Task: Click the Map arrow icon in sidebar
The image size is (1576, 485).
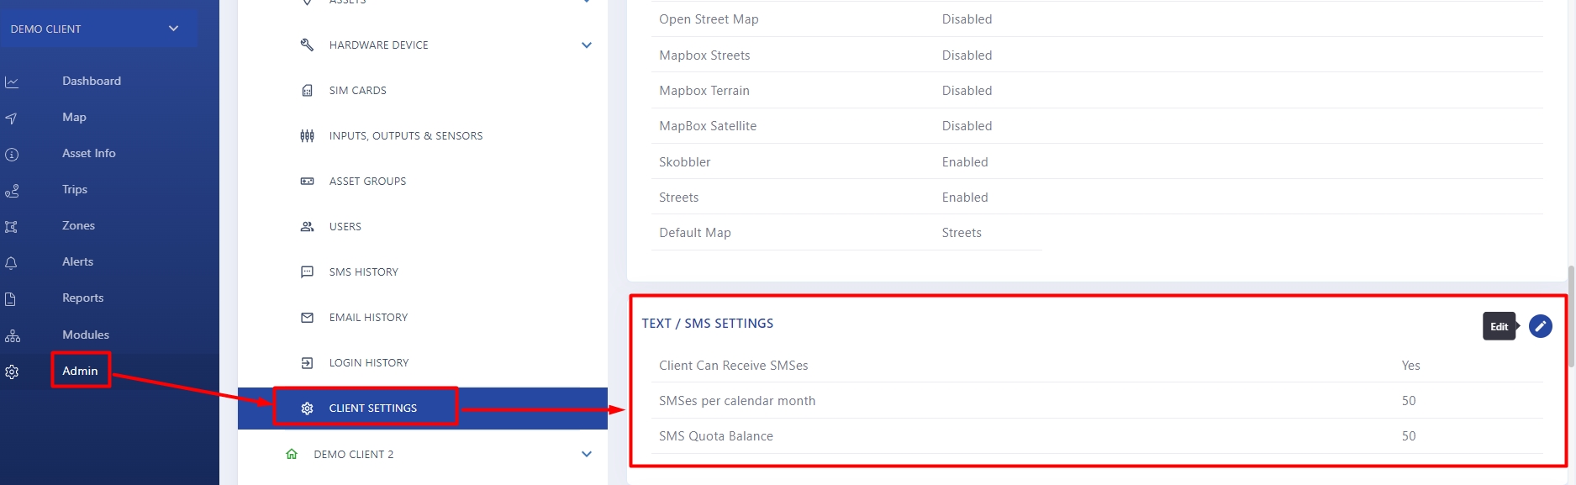Action: click(12, 119)
